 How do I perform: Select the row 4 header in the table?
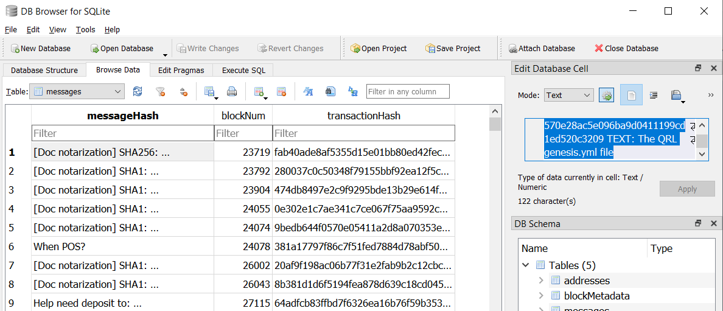18,209
